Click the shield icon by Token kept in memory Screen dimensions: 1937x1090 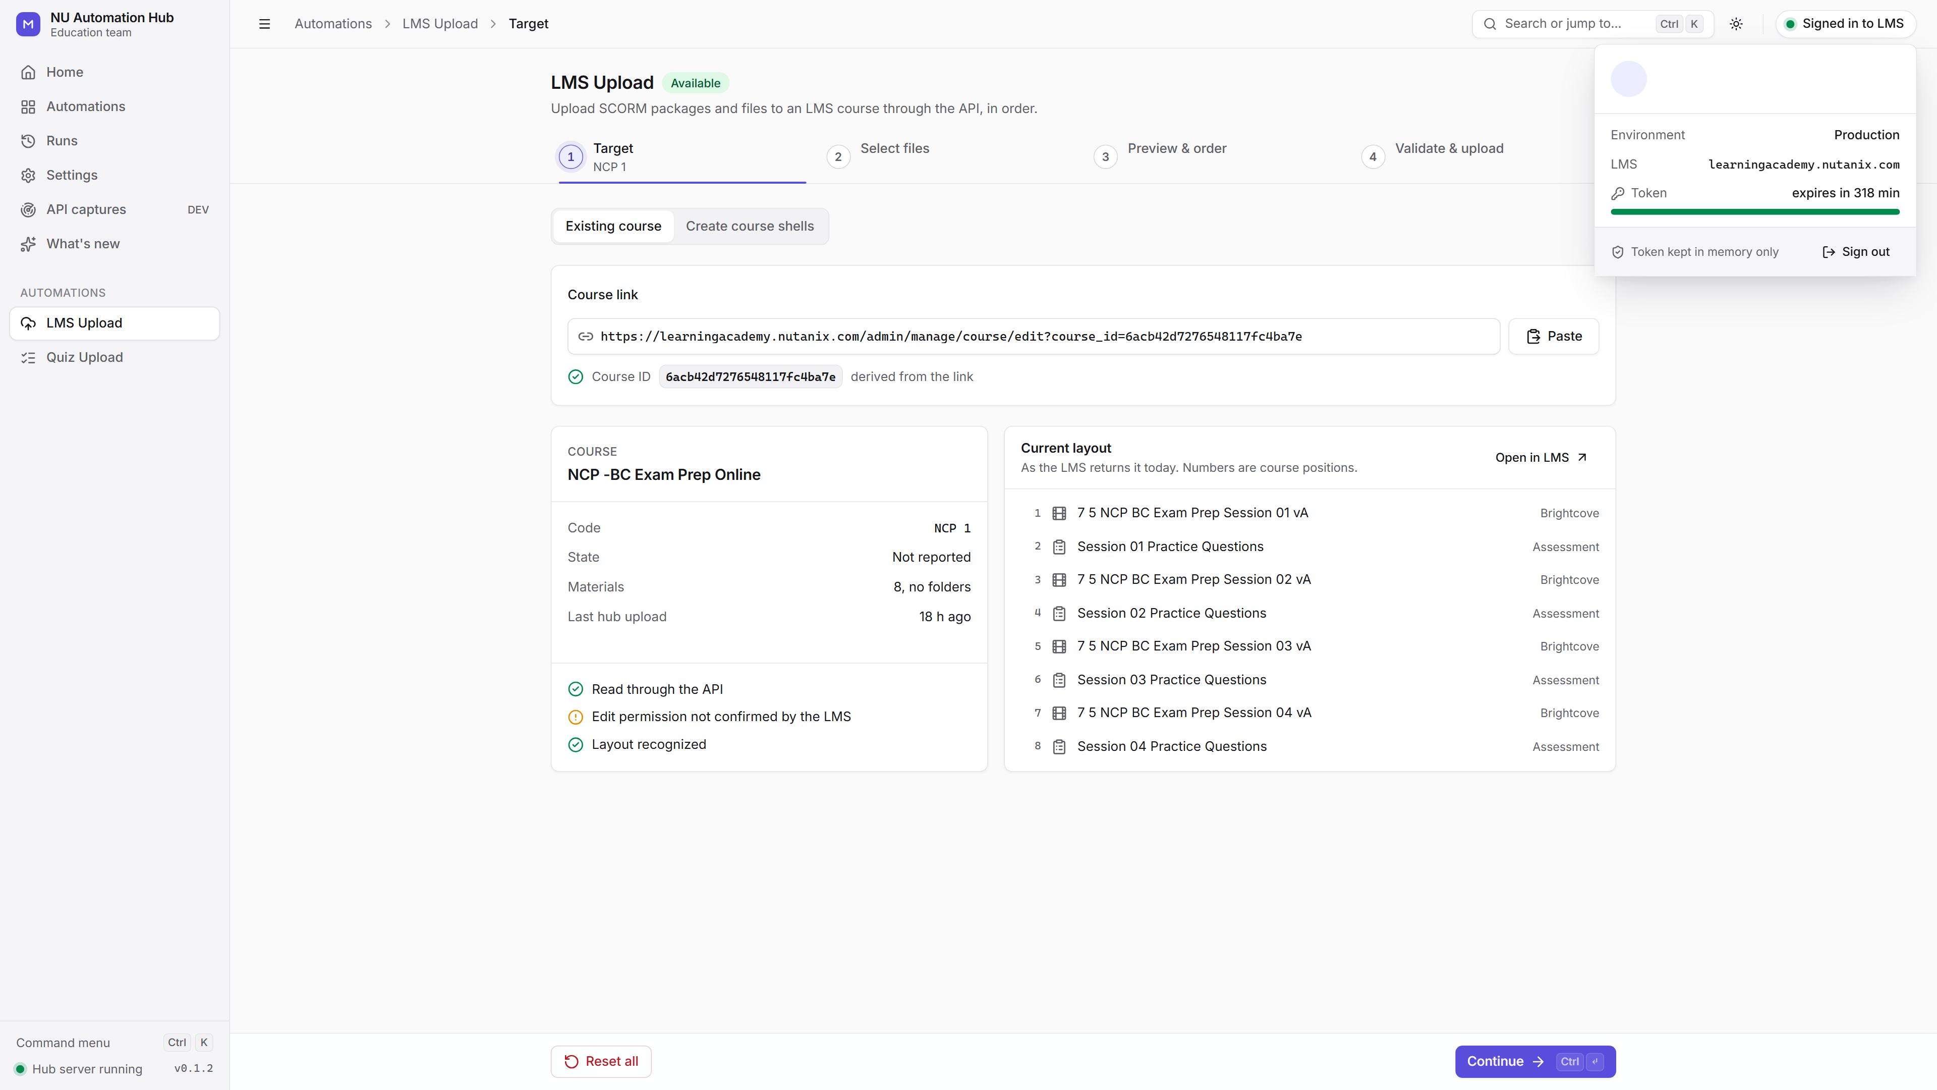(x=1617, y=252)
